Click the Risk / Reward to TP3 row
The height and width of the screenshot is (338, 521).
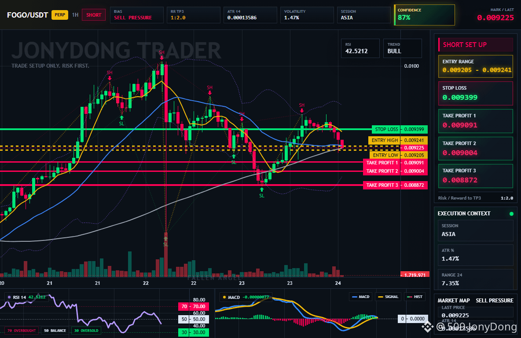476,198
